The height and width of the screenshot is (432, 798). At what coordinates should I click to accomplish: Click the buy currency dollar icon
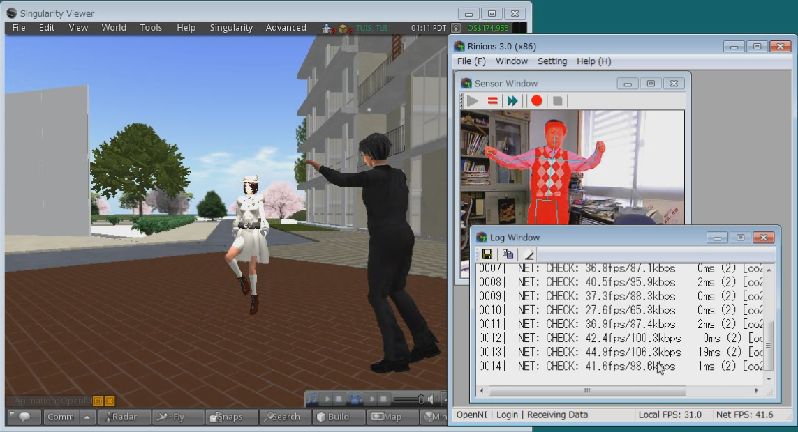click(x=456, y=28)
